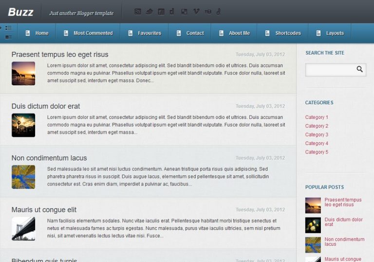
Task: Click popular posts 'Duis dictum dolor' thumbnail
Action: 313,225
